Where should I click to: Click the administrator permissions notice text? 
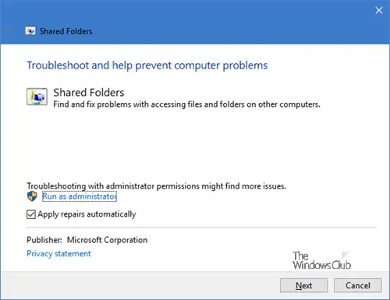pos(156,186)
